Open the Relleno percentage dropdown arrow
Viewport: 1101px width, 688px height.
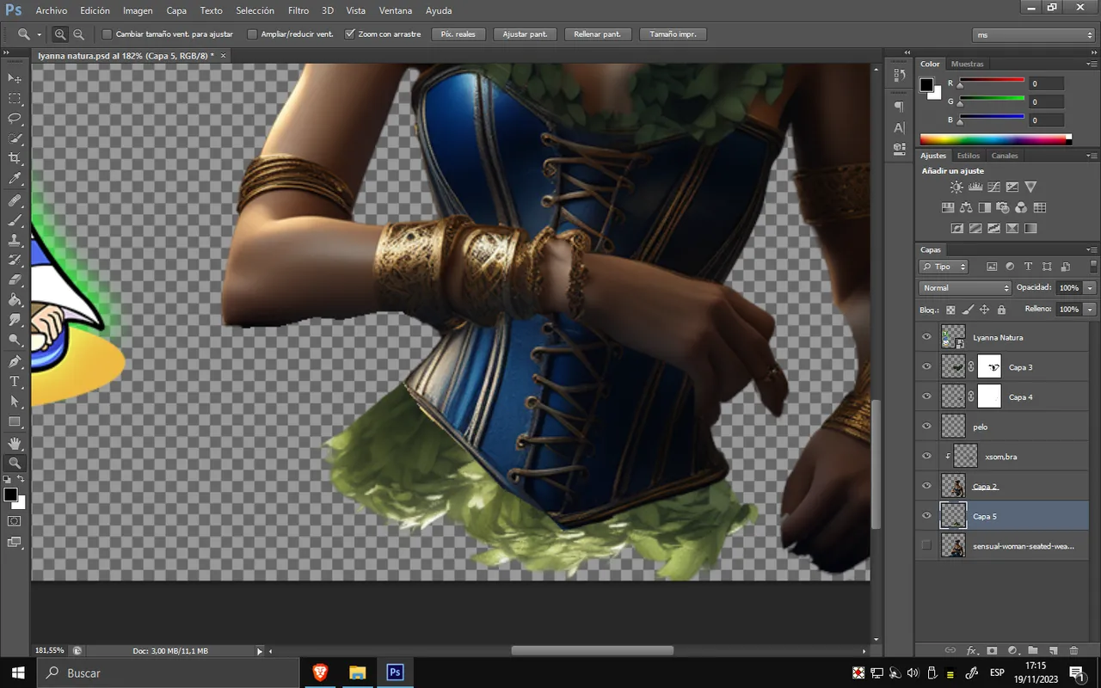click(x=1091, y=309)
